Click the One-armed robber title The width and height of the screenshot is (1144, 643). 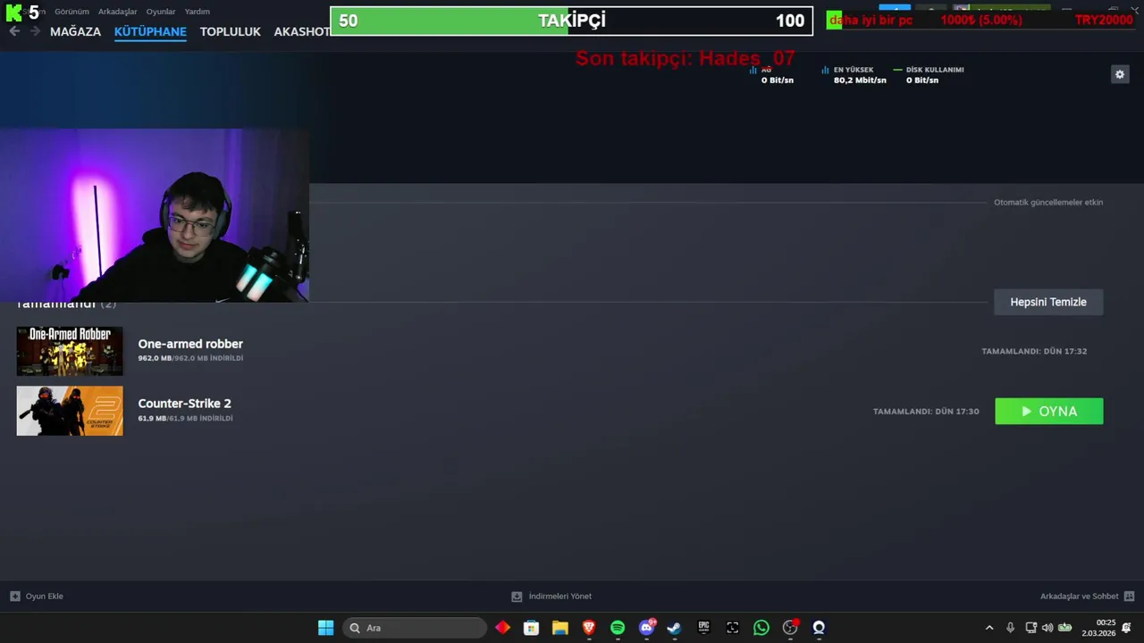coord(190,344)
